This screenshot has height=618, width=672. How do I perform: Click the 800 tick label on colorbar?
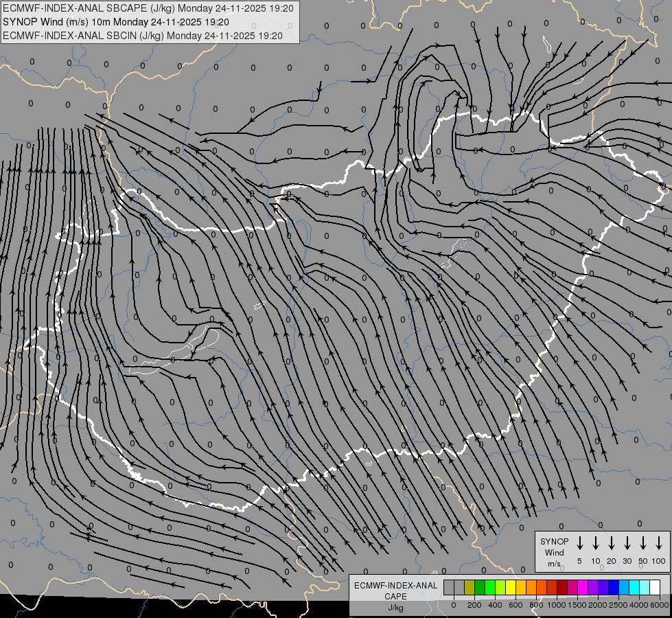coord(536,605)
